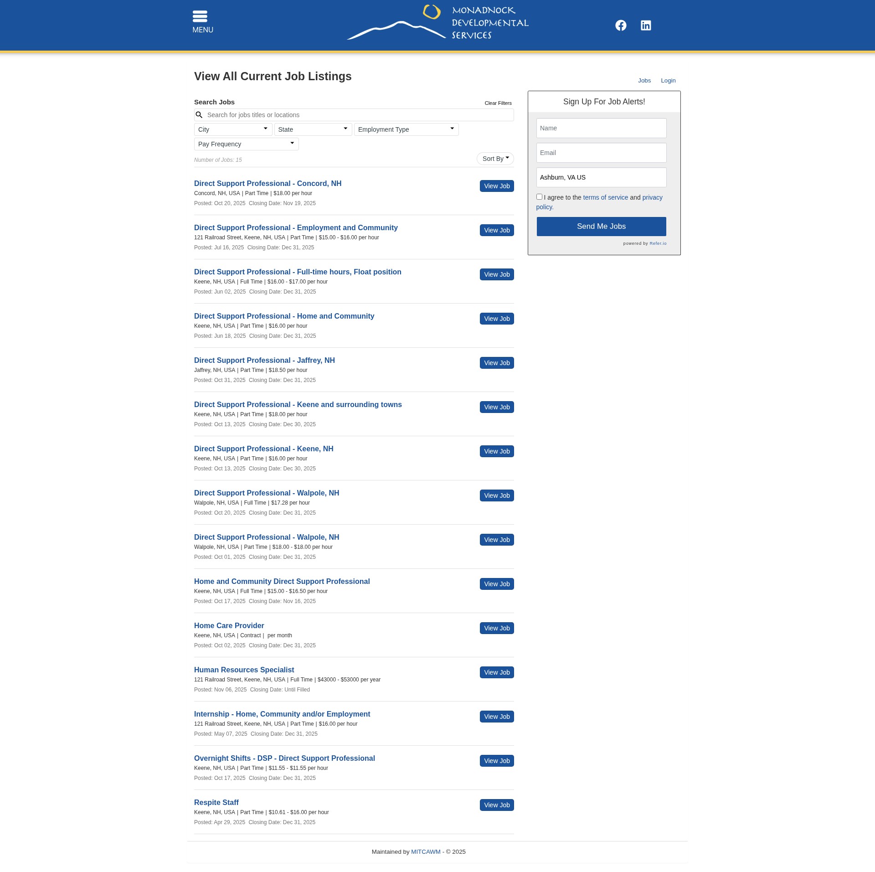875x872 pixels.
Task: Open the privacy policy link
Action: (x=653, y=197)
